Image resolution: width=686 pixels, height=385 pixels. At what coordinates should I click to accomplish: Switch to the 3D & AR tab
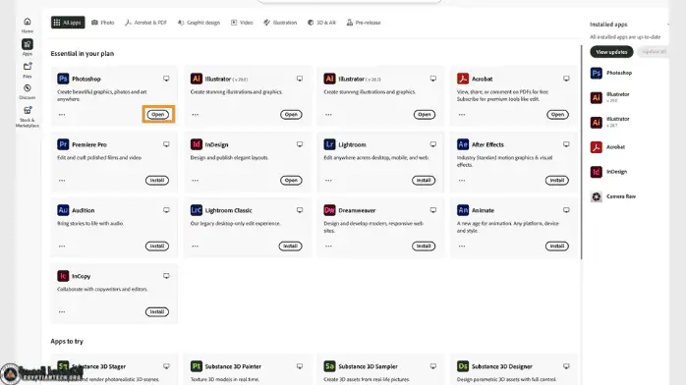point(322,23)
